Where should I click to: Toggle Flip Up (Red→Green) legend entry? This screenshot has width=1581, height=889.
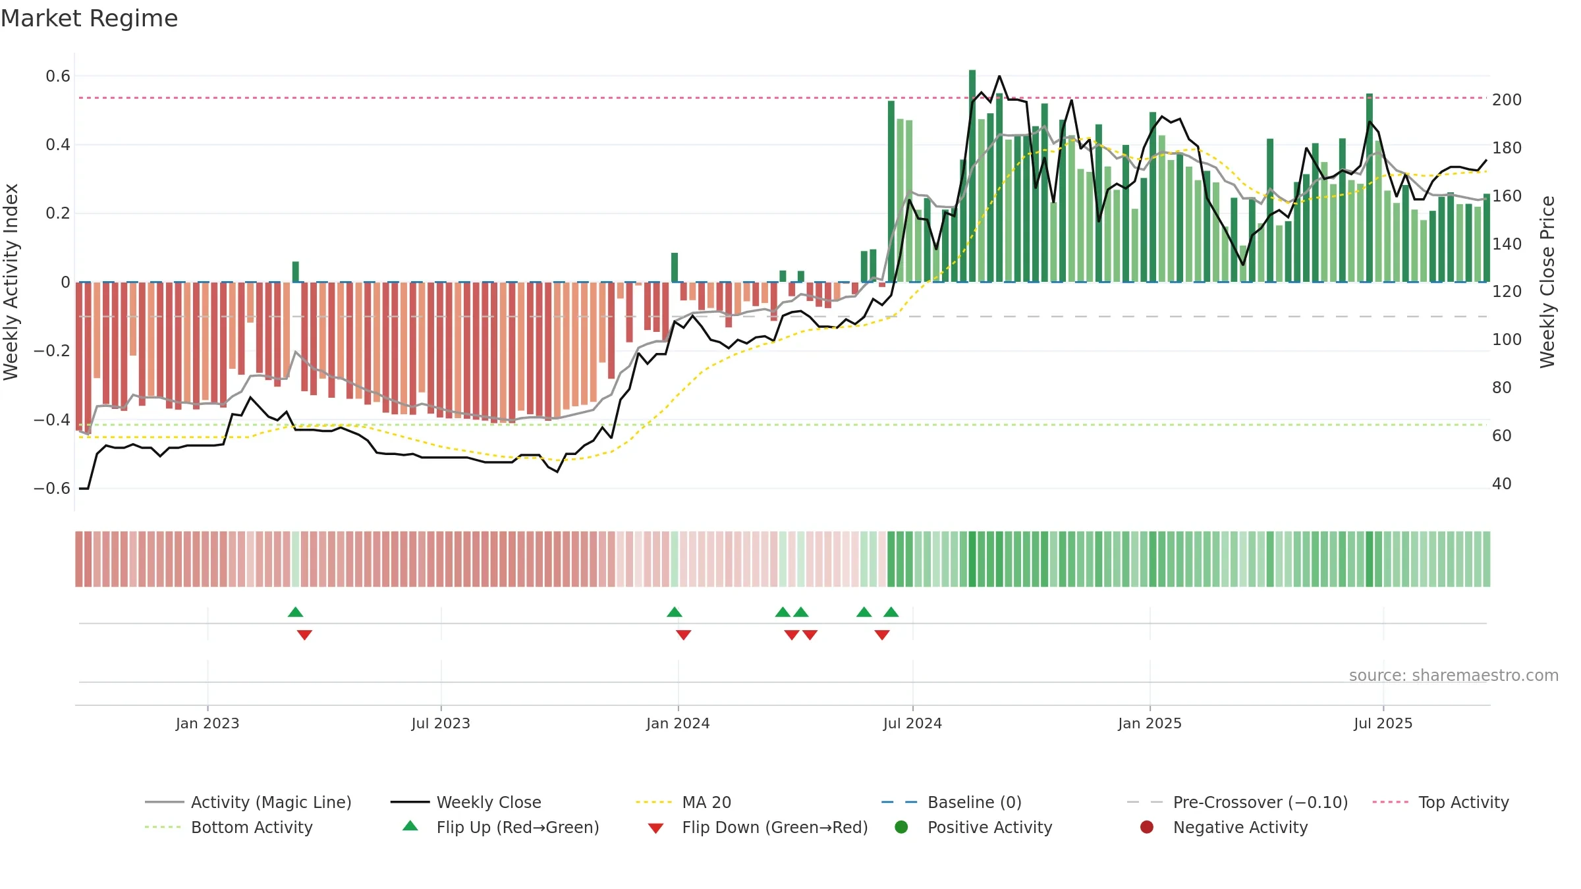[501, 827]
